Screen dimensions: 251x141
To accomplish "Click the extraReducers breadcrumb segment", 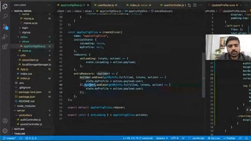I will (x=164, y=11).
